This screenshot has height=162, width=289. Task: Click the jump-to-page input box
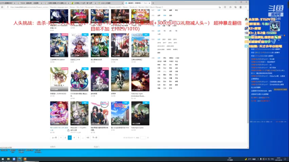click(x=143, y=138)
